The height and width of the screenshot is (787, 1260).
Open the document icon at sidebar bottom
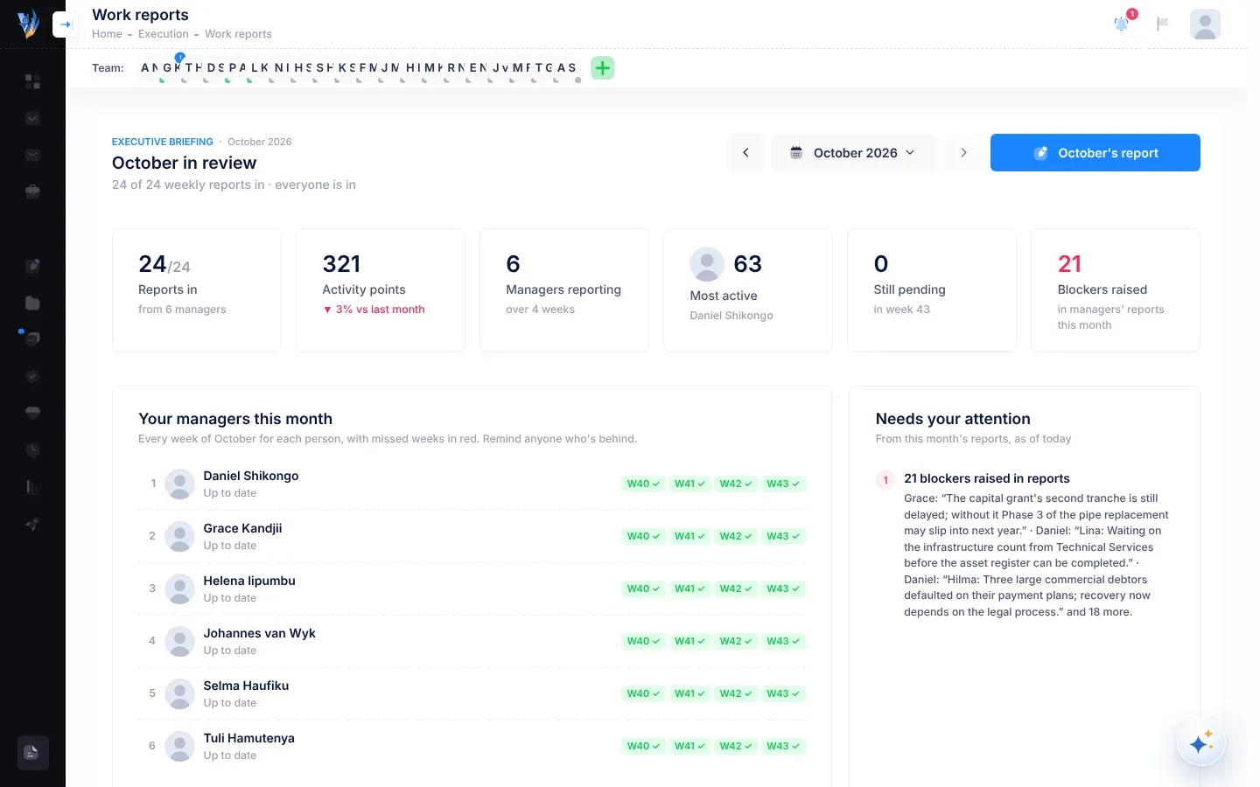coord(32,752)
